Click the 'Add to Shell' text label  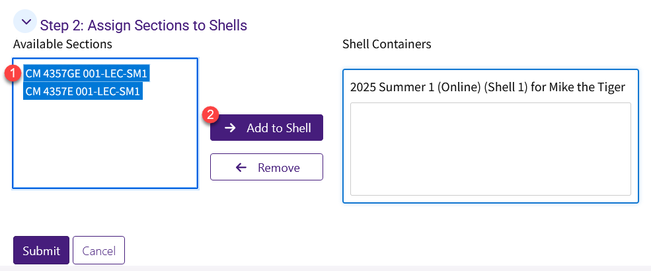click(x=278, y=128)
